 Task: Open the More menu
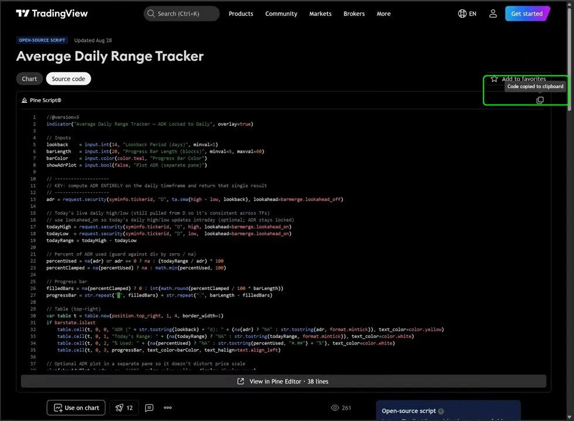tap(384, 13)
